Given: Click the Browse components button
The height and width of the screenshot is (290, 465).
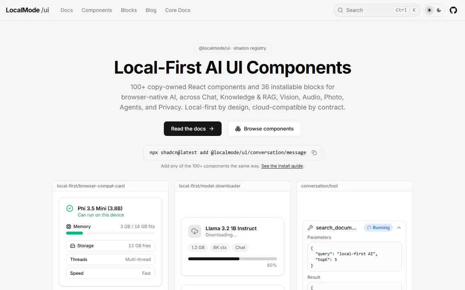Looking at the screenshot, I should (264, 129).
